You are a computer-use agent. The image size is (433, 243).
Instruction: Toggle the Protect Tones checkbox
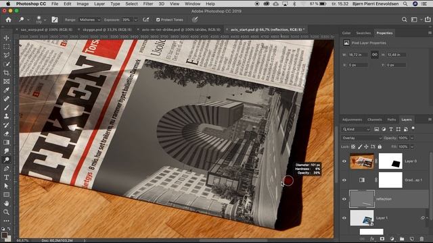click(x=158, y=20)
